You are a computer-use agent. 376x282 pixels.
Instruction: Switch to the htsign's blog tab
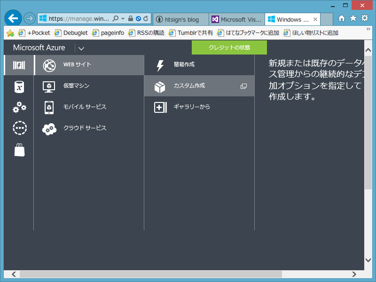181,19
